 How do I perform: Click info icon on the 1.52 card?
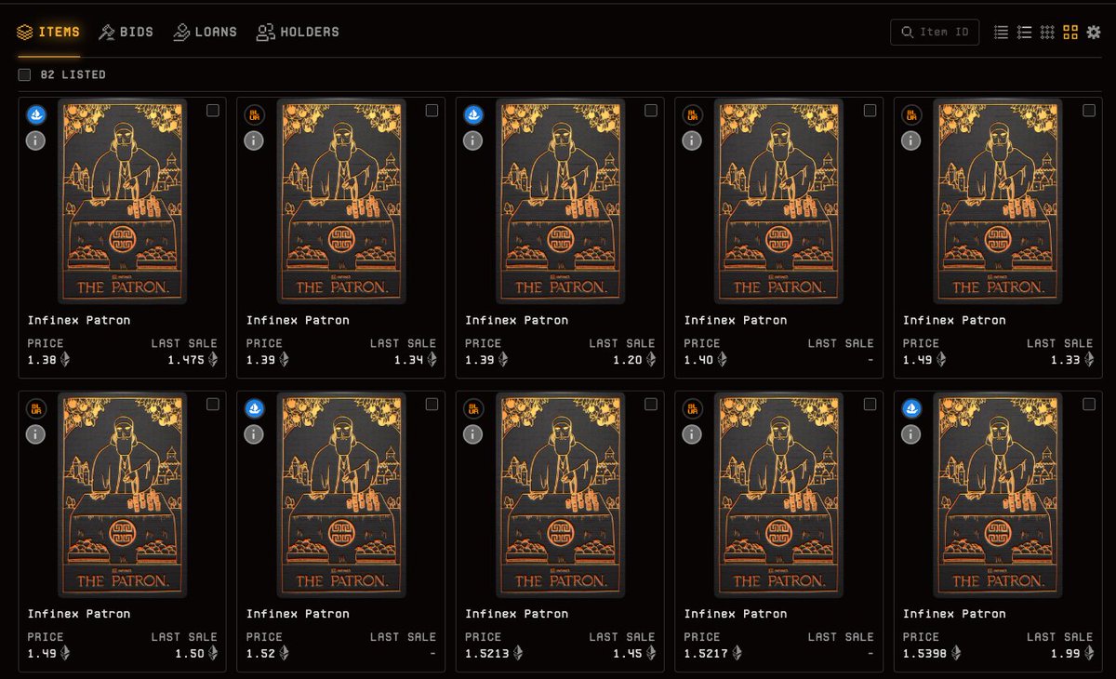tap(254, 433)
